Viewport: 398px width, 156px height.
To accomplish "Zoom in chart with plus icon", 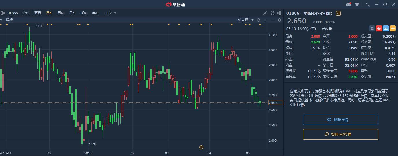I will point(266,20).
